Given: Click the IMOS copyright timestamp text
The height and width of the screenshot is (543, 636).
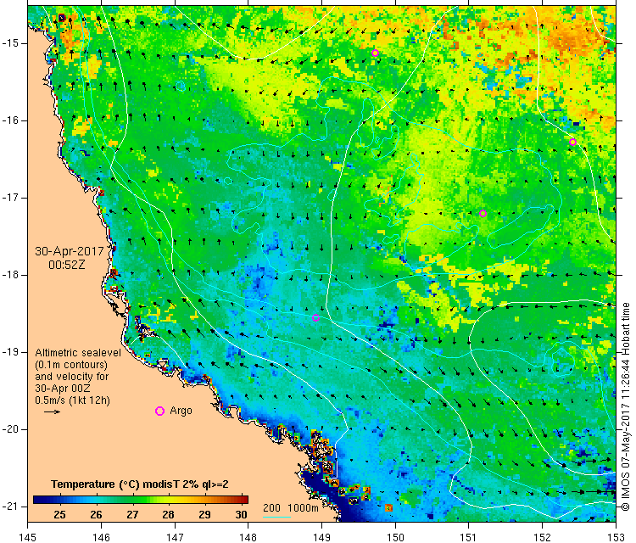Looking at the screenshot, I should coord(625,406).
